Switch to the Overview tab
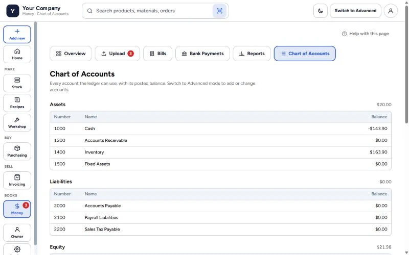 [x=71, y=54]
